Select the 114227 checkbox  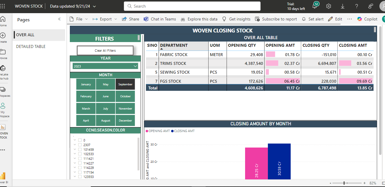[80, 163]
